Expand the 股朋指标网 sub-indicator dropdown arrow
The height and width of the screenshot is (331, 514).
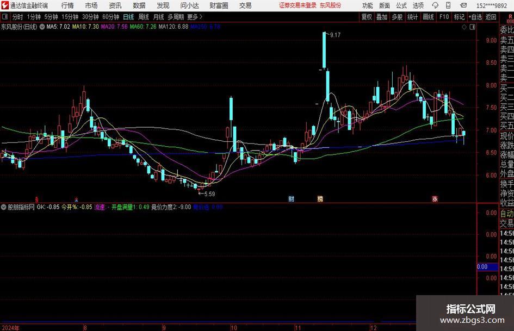point(4,207)
